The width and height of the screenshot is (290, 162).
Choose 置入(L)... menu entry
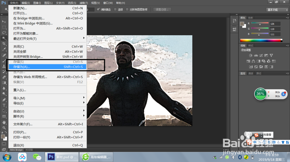(x=48, y=90)
